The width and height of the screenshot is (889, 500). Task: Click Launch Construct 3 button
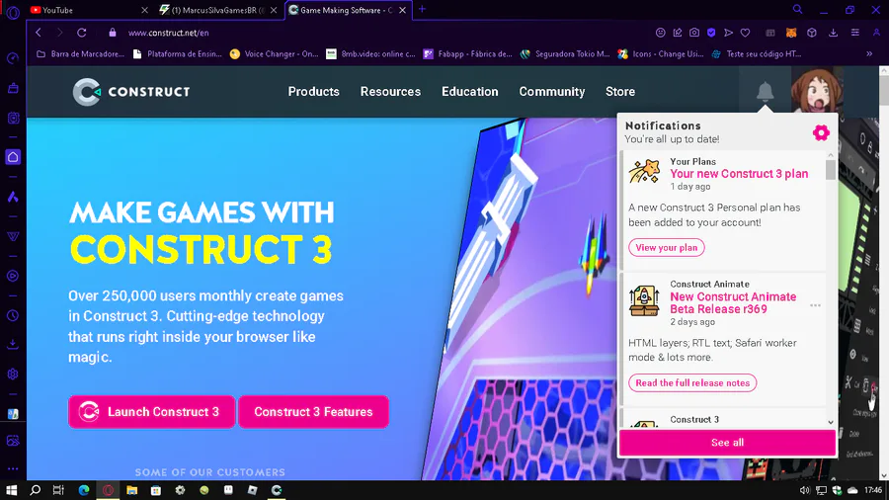151,412
